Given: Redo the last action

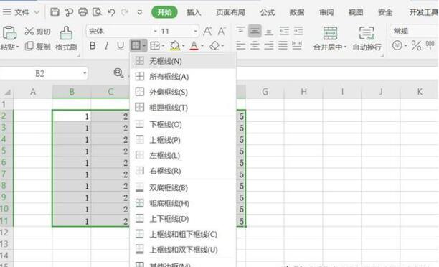Looking at the screenshot, I should coord(125,12).
